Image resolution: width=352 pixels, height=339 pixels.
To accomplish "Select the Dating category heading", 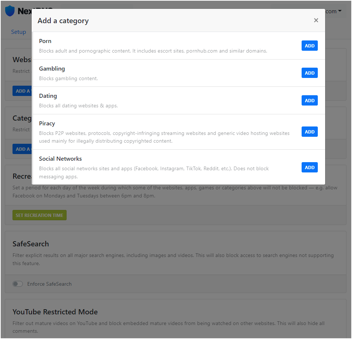I will (48, 96).
